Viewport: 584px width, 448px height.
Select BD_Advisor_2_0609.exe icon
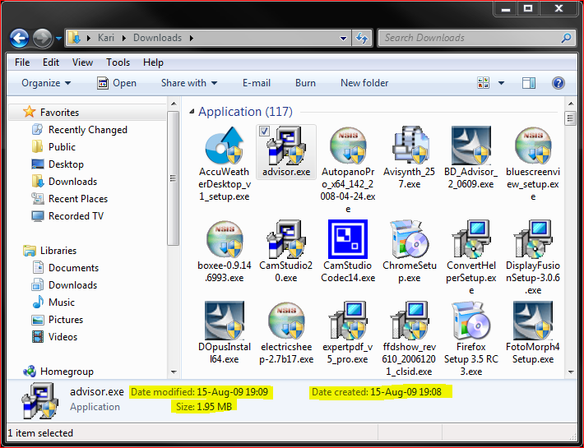[x=471, y=145]
